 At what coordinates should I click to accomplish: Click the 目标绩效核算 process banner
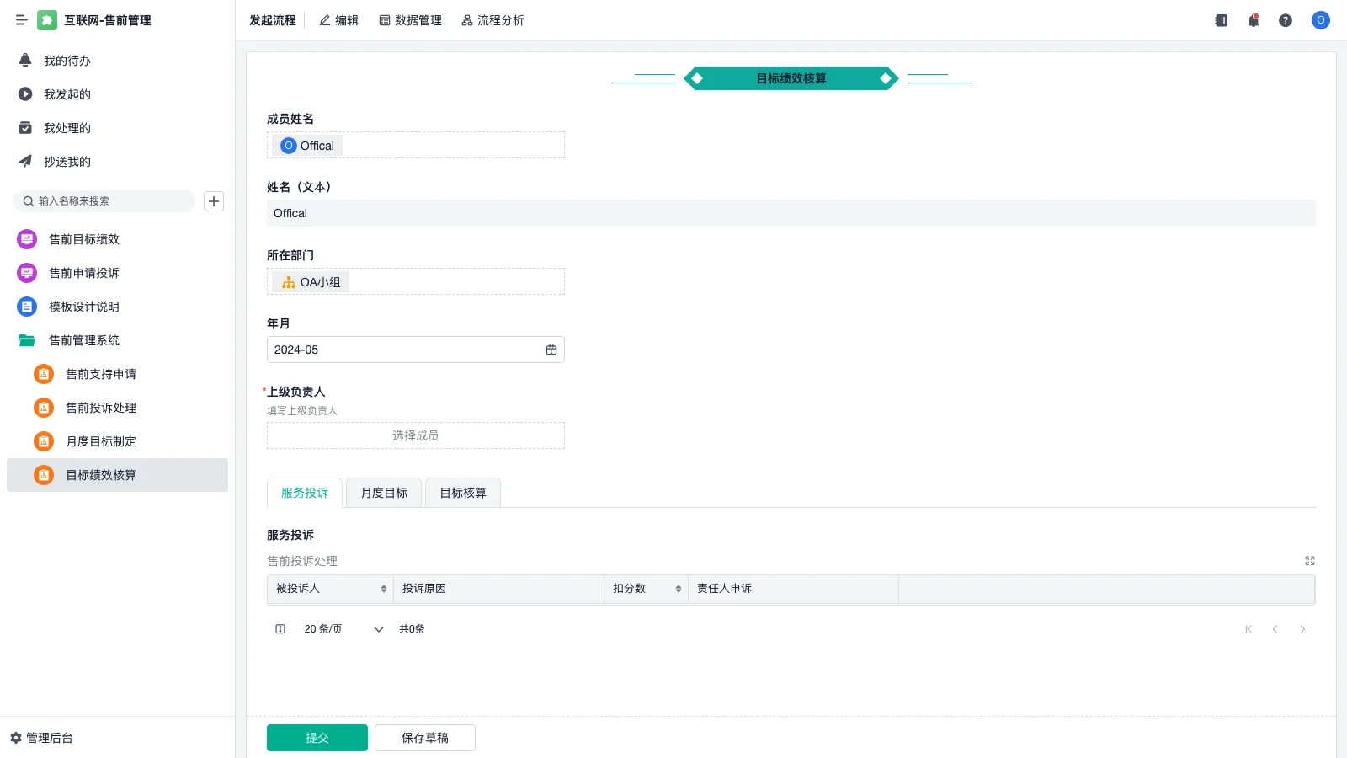click(x=791, y=78)
